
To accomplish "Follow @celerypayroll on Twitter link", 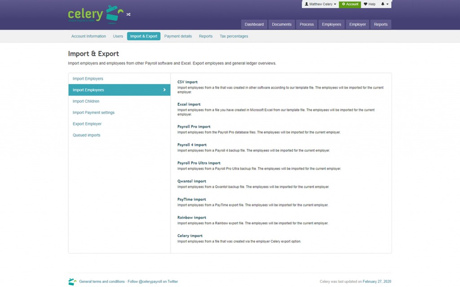I will pos(153,282).
